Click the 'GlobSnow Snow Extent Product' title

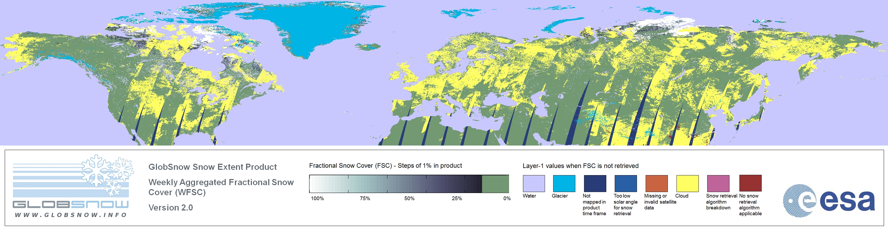point(212,167)
